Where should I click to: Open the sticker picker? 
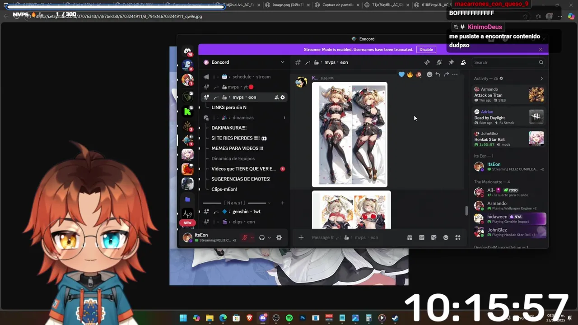pyautogui.click(x=434, y=237)
